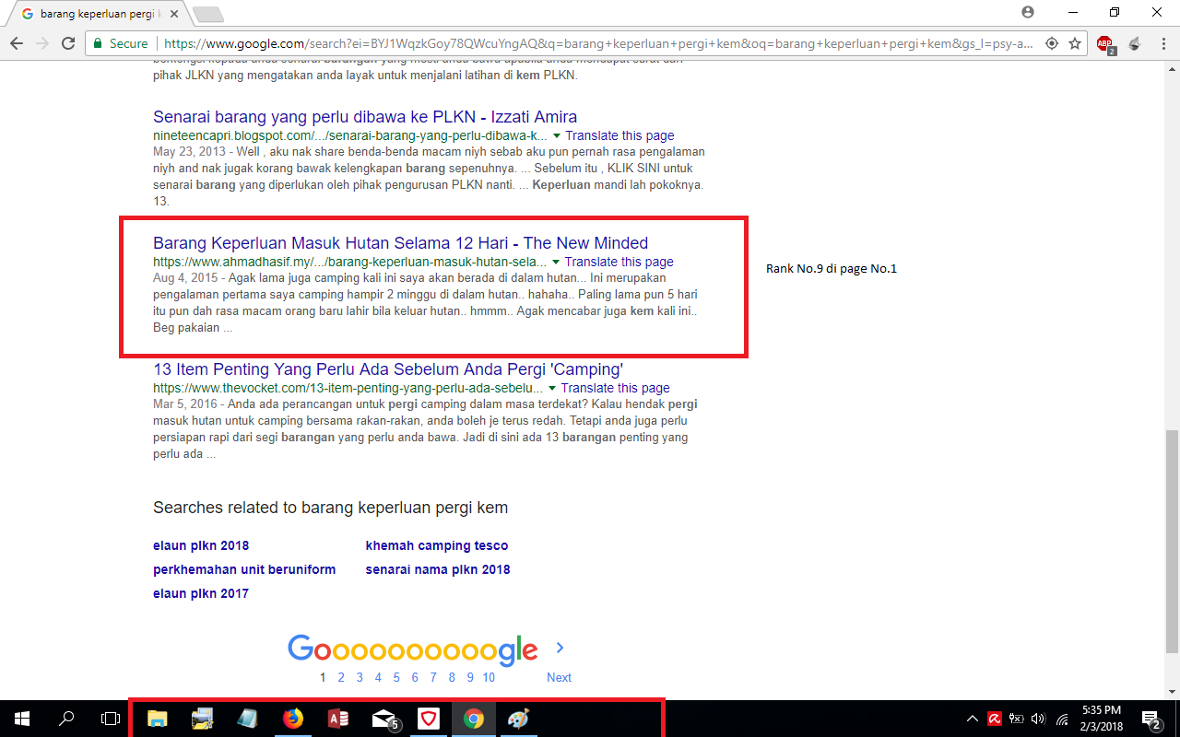This screenshot has height=737, width=1180.
Task: Launch Microsoft Access from the taskbar
Action: click(x=337, y=719)
